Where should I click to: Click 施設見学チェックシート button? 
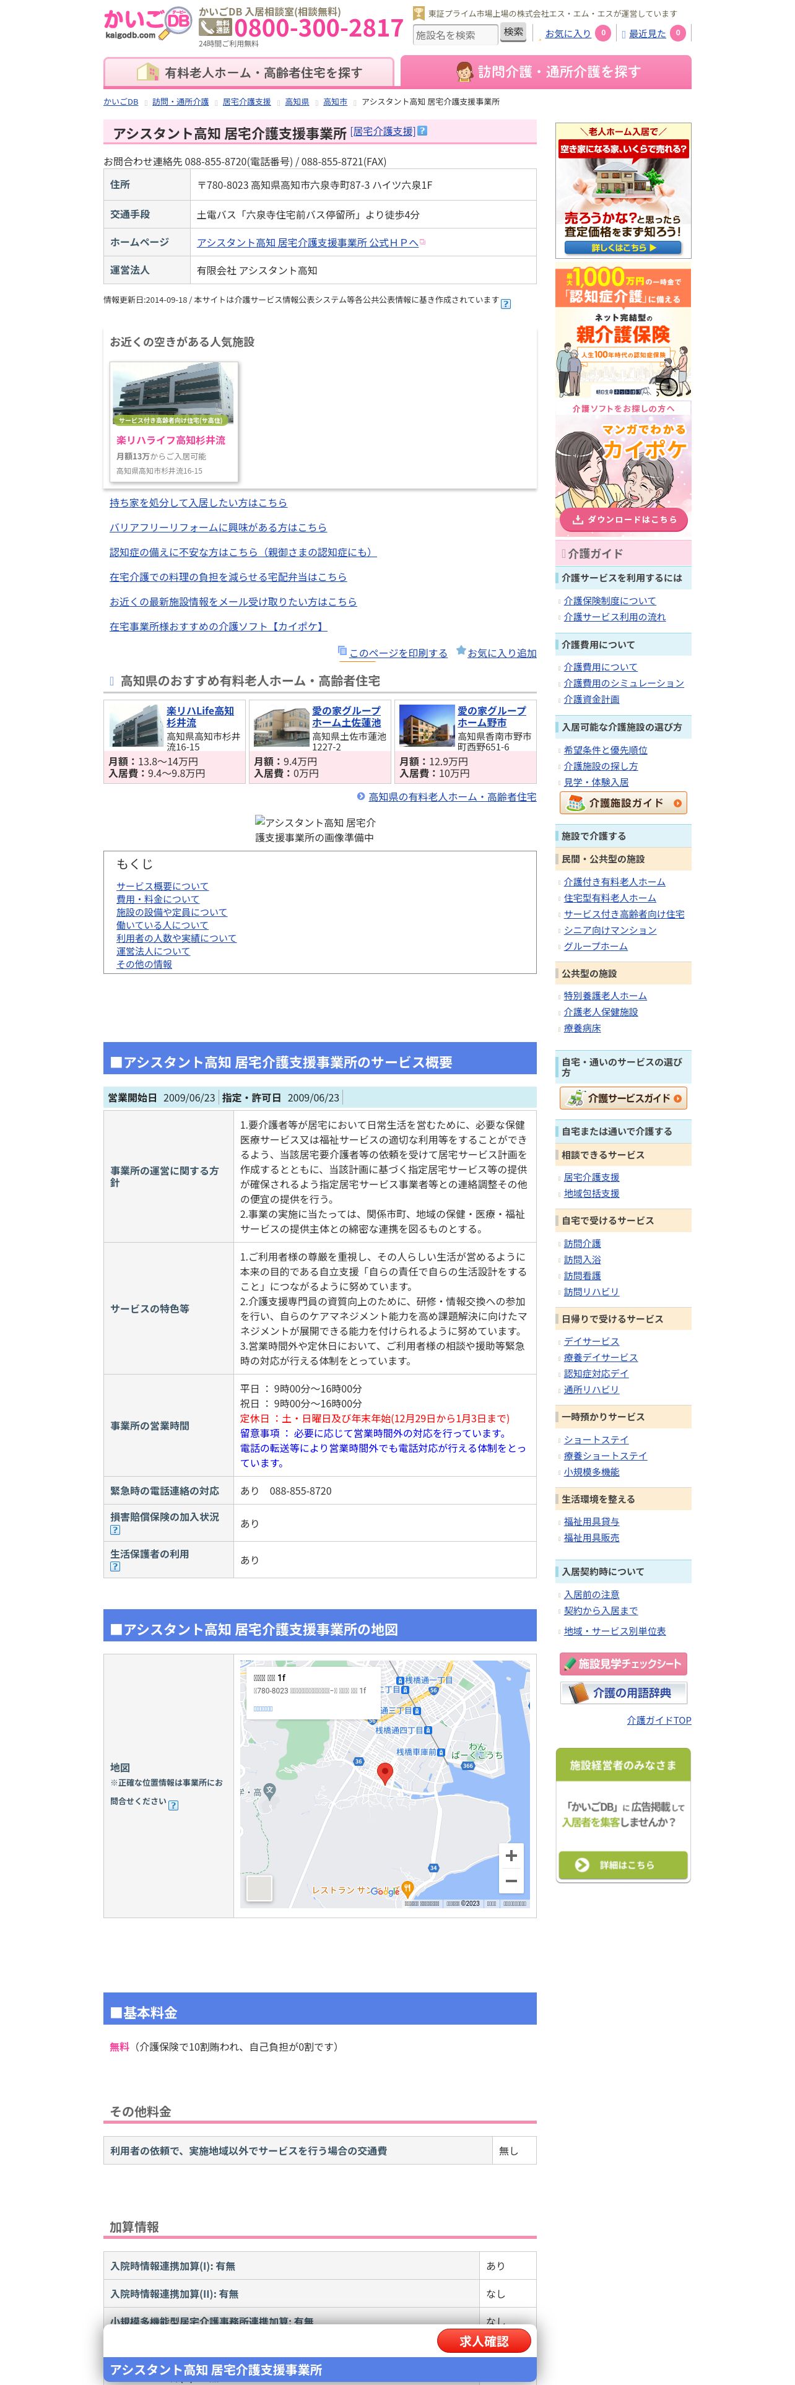pyautogui.click(x=623, y=1664)
